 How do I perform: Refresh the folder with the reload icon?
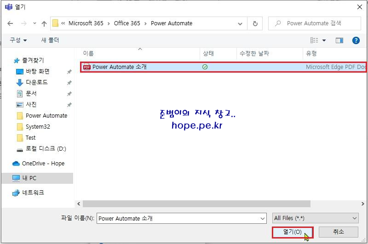pyautogui.click(x=255, y=23)
